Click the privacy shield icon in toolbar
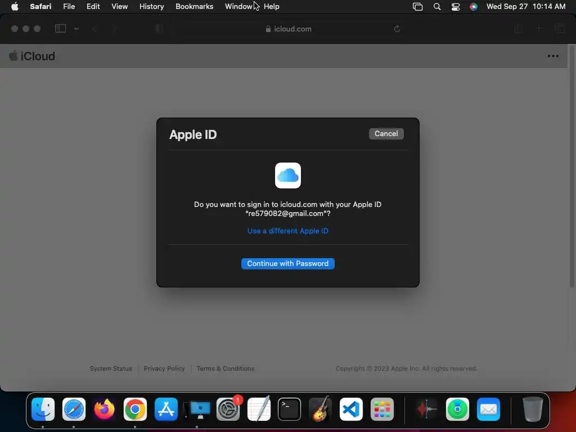This screenshot has width=576, height=432. click(159, 29)
